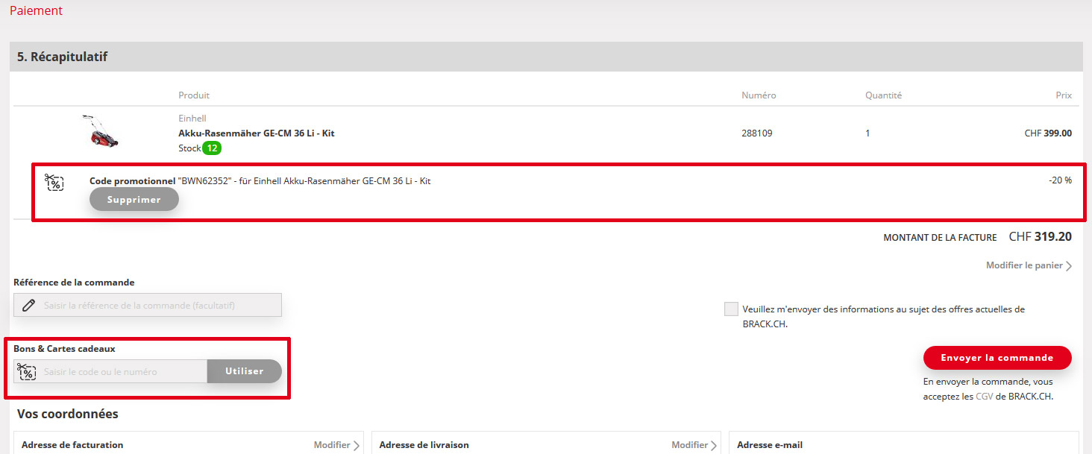Image resolution: width=1092 pixels, height=454 pixels.
Task: Click the Numéro column header
Action: (x=759, y=95)
